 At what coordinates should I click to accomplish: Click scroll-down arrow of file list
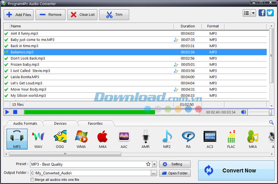coord(271,106)
